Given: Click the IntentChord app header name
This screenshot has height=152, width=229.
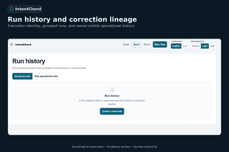Looking at the screenshot, I should (x=23, y=45).
